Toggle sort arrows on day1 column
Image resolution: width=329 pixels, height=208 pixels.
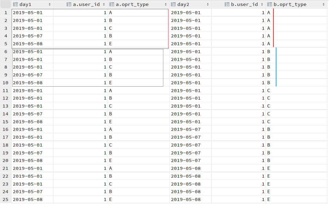pyautogui.click(x=50, y=4)
